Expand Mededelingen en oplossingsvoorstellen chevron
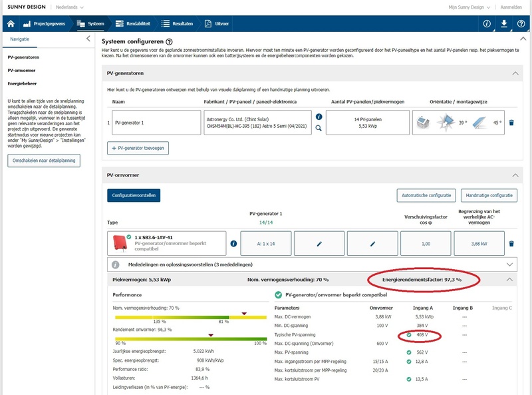 [x=509, y=264]
